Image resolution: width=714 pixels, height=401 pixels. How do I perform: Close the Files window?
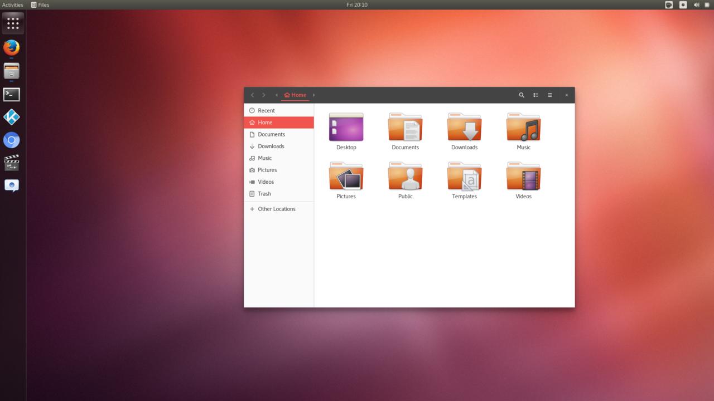[x=566, y=95]
